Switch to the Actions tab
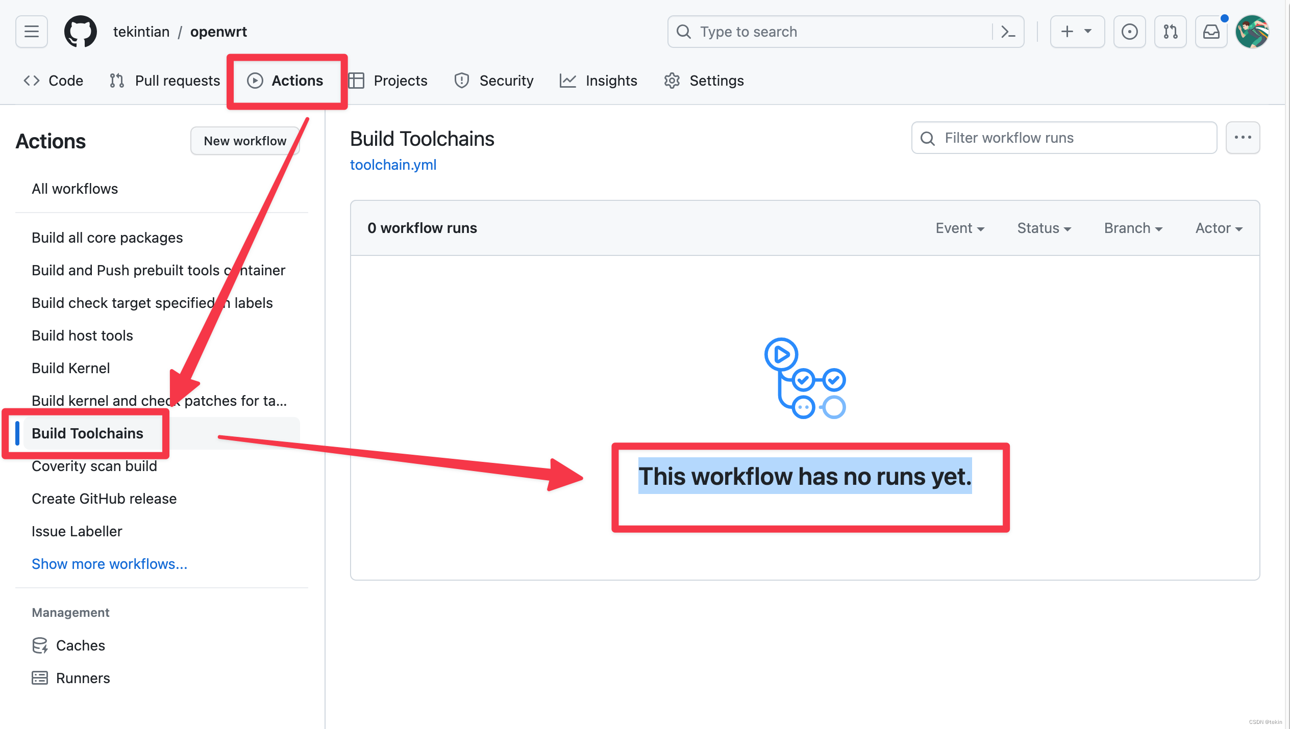Image resolution: width=1290 pixels, height=729 pixels. [x=285, y=81]
